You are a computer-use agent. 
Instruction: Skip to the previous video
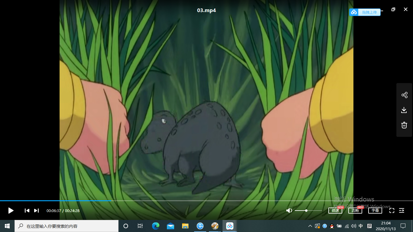(x=27, y=211)
